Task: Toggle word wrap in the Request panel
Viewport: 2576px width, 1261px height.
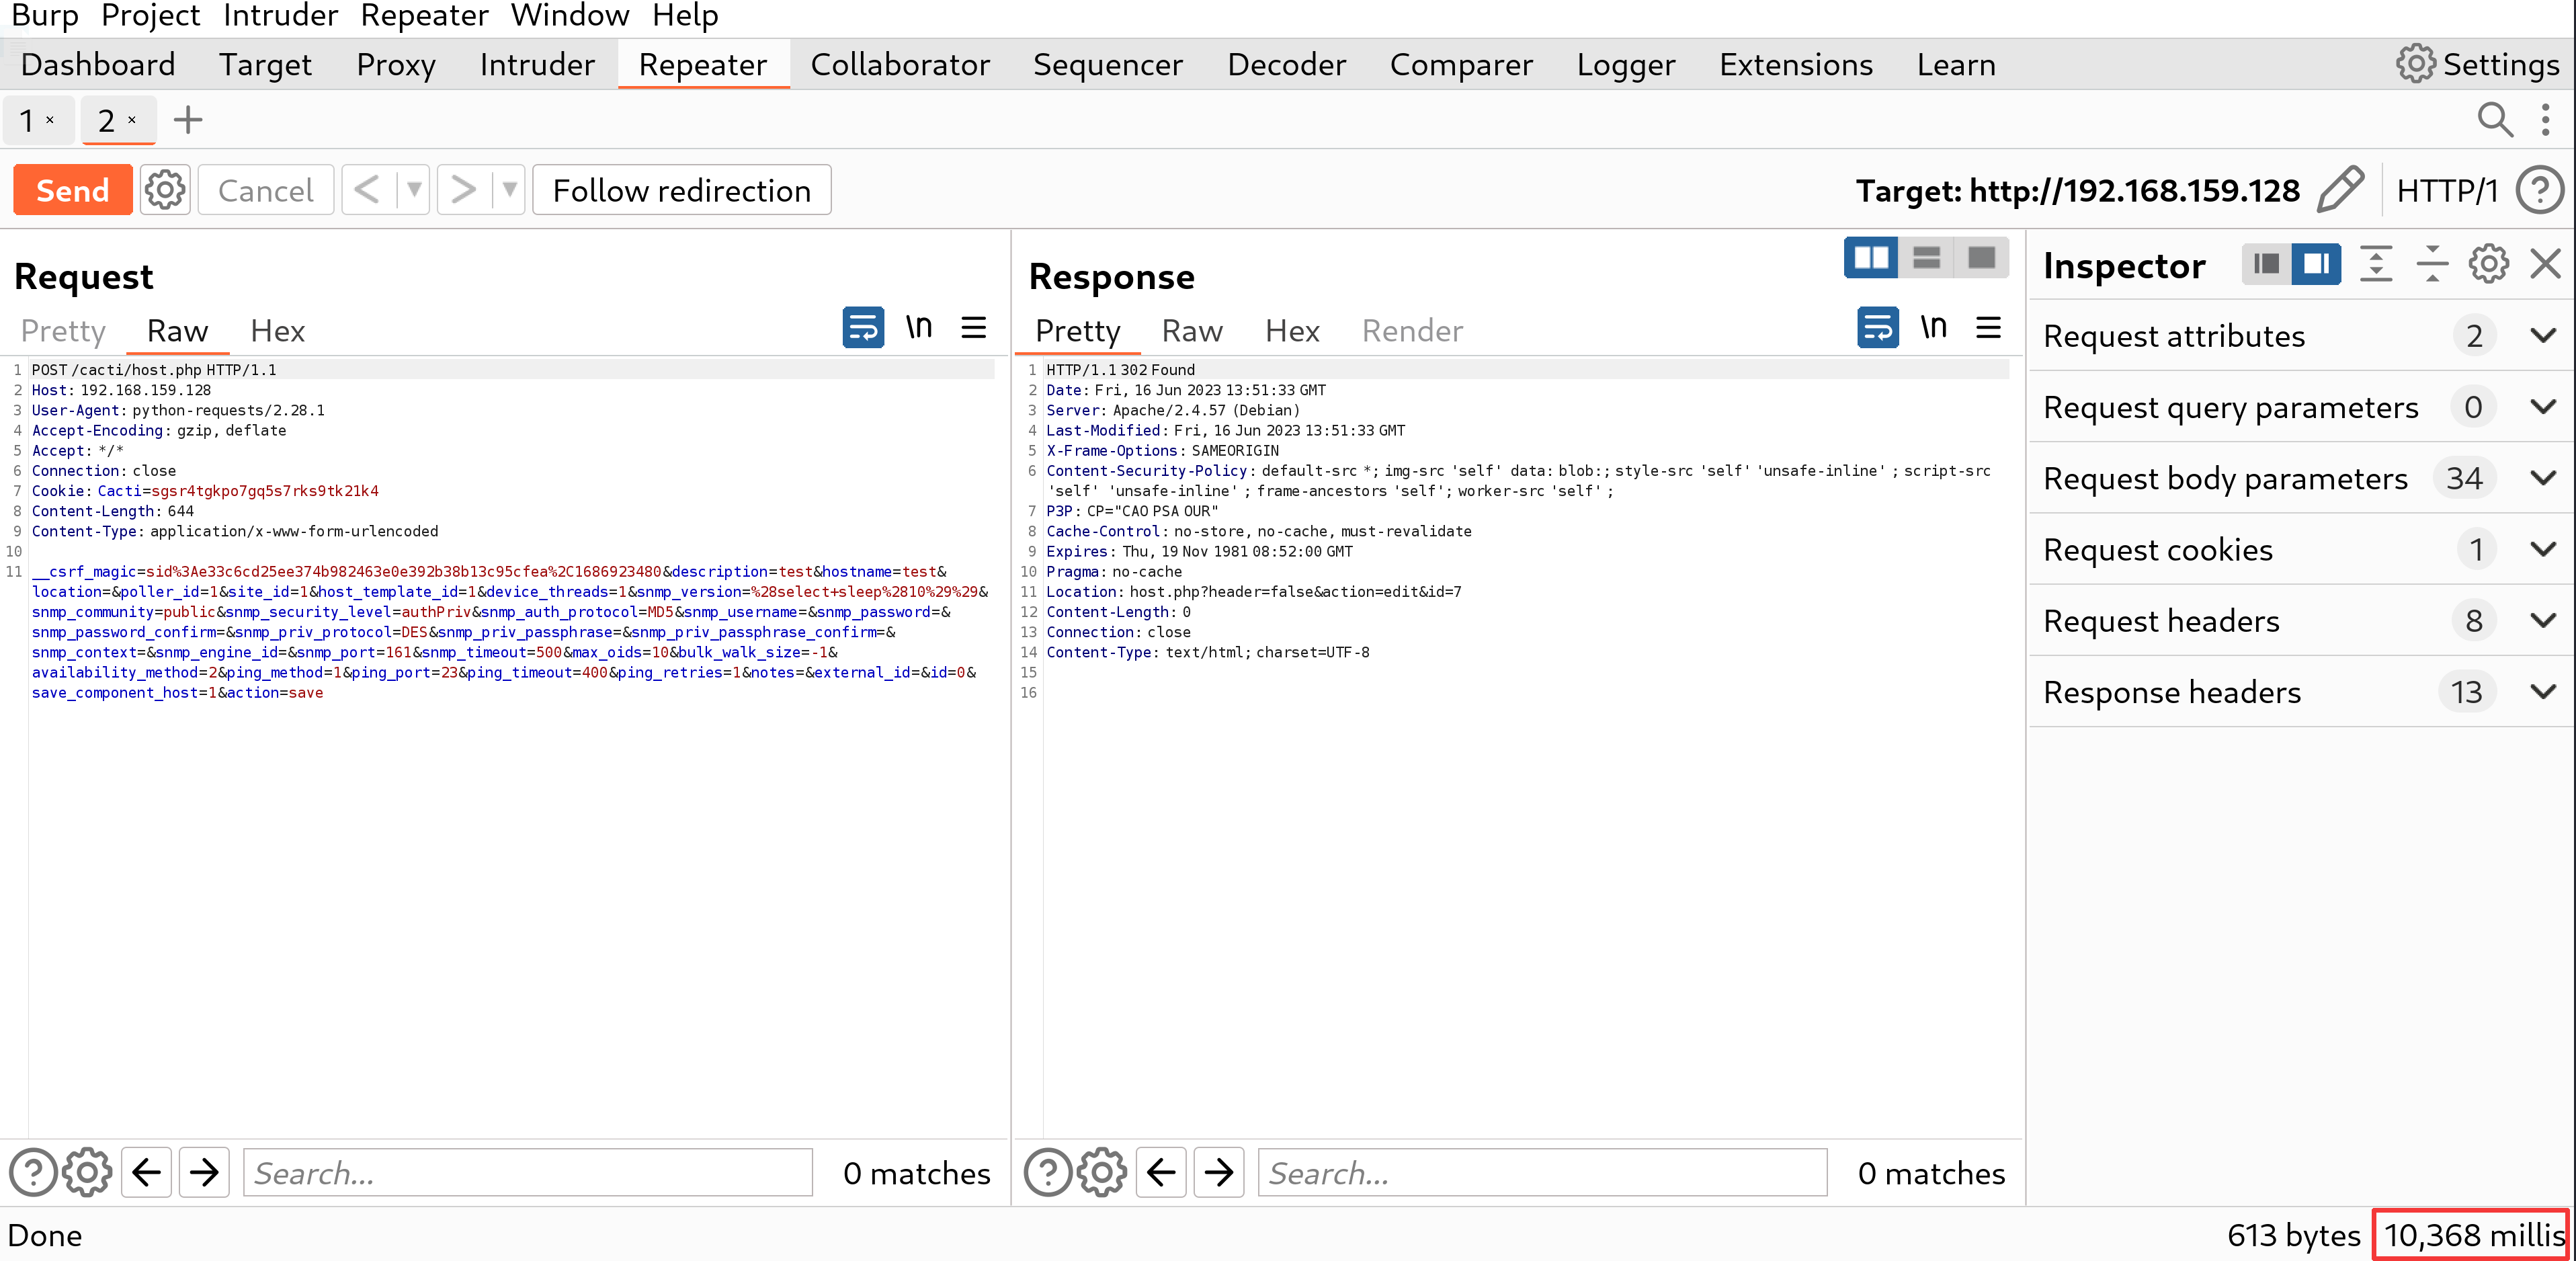Action: (x=862, y=328)
